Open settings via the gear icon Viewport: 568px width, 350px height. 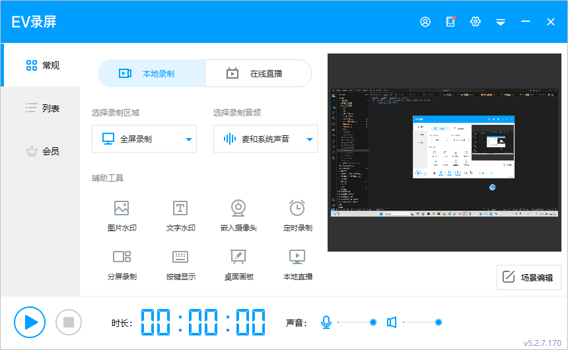click(x=476, y=22)
